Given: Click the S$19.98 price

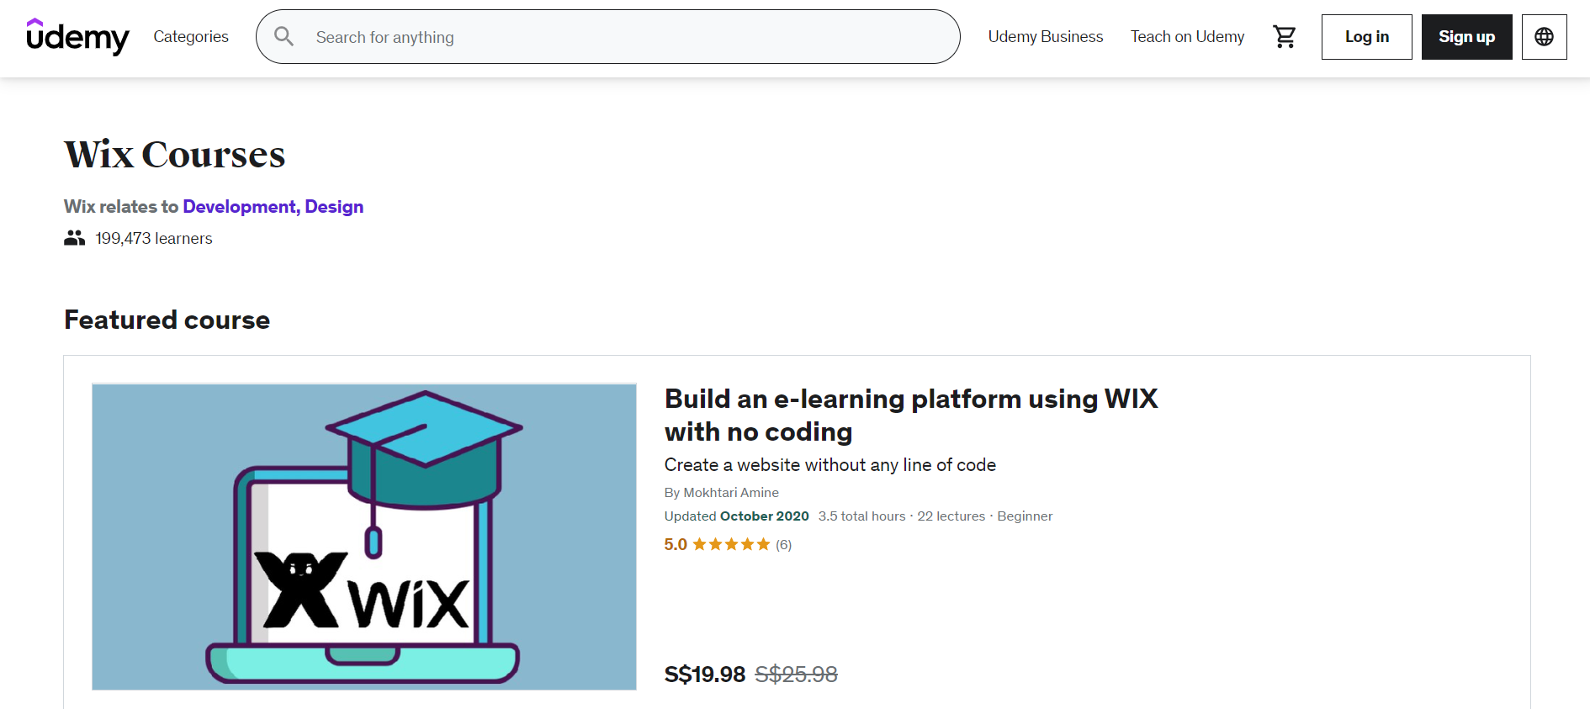Looking at the screenshot, I should (x=705, y=675).
